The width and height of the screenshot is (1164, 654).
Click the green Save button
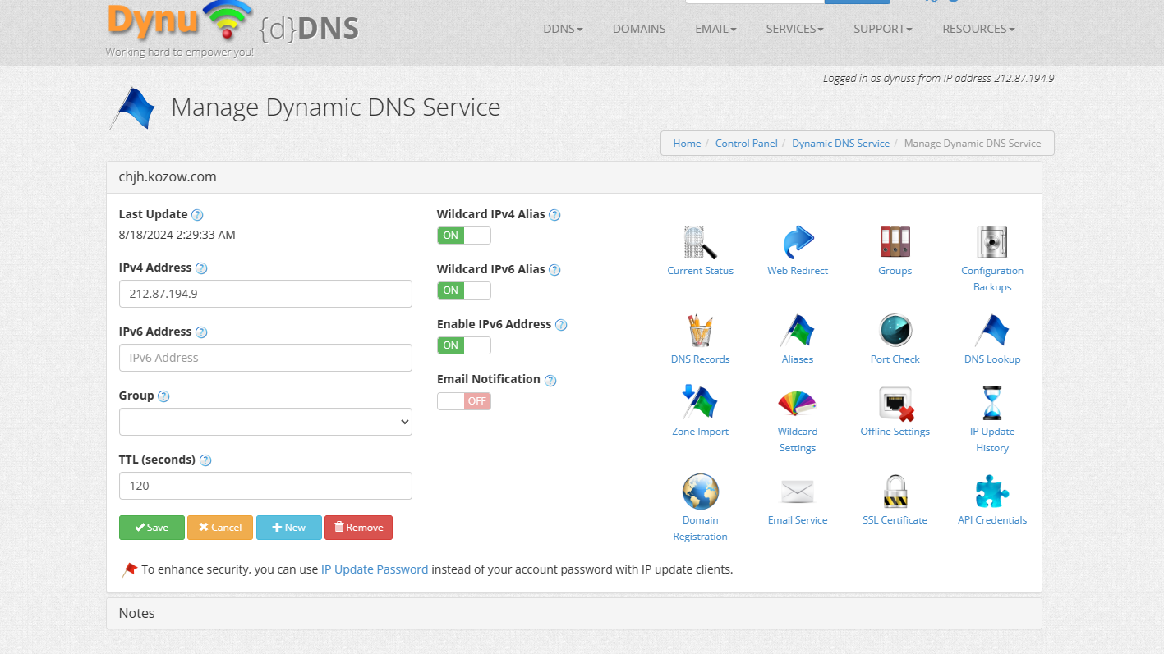[x=152, y=528]
